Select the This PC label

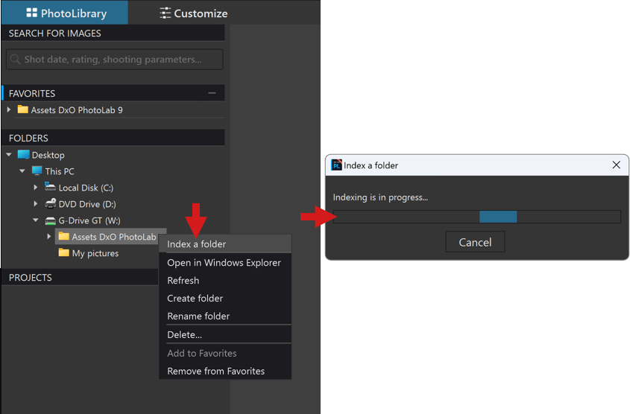(60, 171)
